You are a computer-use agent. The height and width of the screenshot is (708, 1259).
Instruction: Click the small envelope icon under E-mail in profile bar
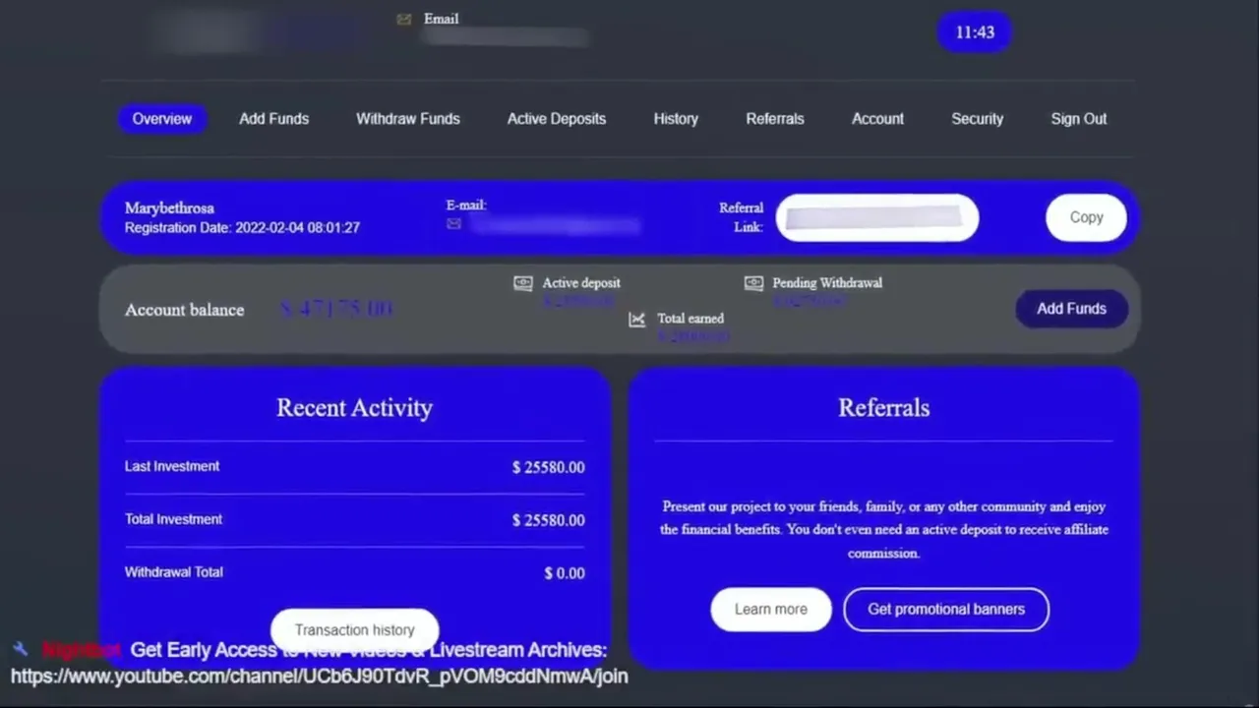(453, 224)
